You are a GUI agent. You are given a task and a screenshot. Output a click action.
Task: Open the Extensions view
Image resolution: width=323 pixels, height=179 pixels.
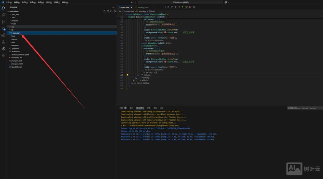click(x=3, y=35)
